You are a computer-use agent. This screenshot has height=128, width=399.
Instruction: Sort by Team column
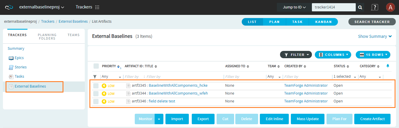coord(279,66)
